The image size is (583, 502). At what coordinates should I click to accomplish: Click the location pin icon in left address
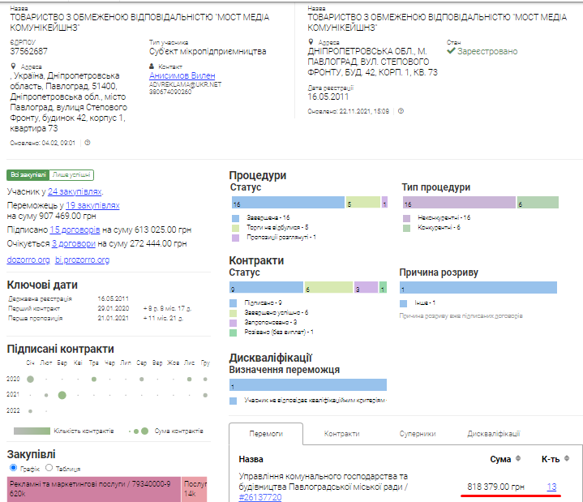pyautogui.click(x=14, y=67)
